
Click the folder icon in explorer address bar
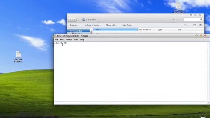click(x=84, y=20)
